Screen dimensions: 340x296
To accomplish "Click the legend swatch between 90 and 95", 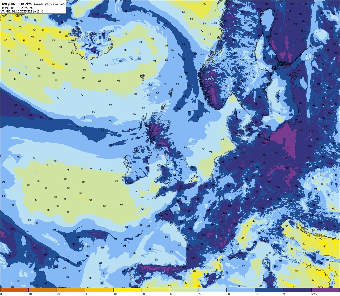I will (x=269, y=290).
